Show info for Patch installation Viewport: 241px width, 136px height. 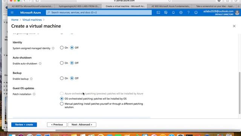(34, 94)
